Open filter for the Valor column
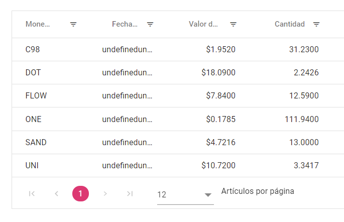Viewport: 344px width, 222px height. (x=234, y=24)
